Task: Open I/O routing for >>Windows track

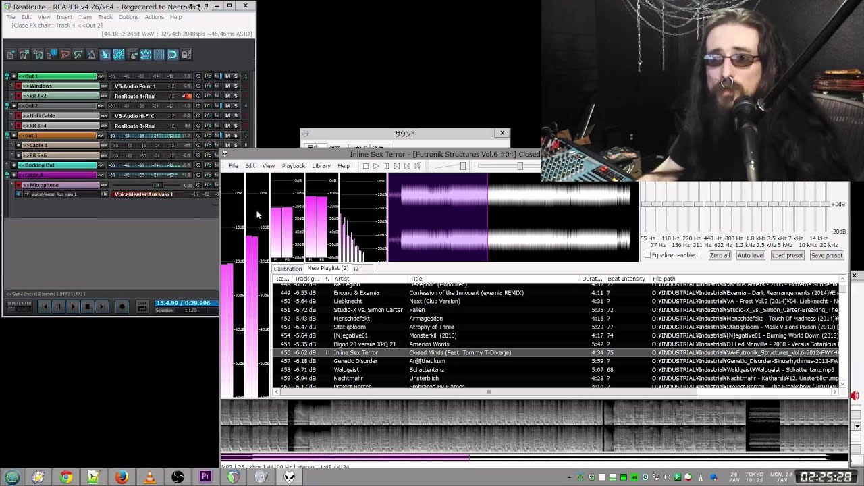Action: [x=208, y=86]
